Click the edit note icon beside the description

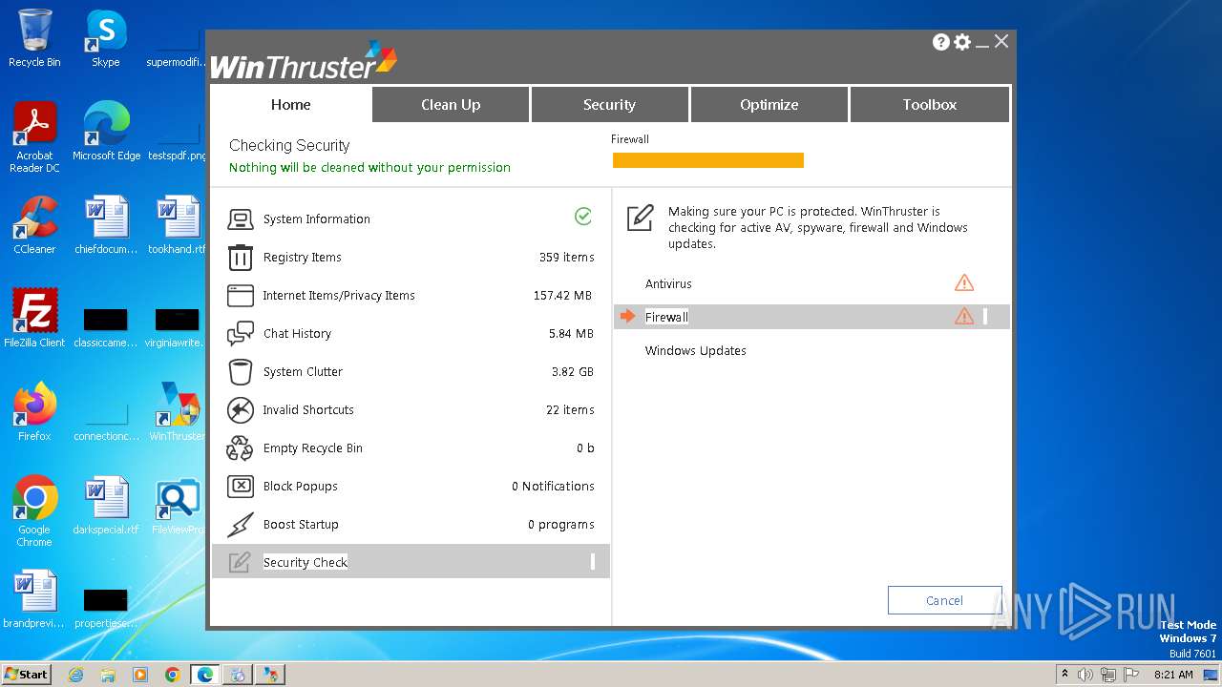[x=641, y=218]
